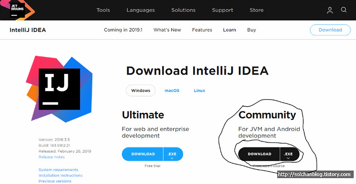Image resolution: width=356 pixels, height=184 pixels.
Task: Open Installation instructions link
Action: (x=60, y=175)
